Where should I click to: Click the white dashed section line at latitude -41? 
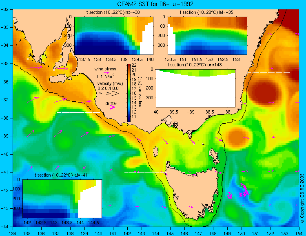(x=146, y=172)
